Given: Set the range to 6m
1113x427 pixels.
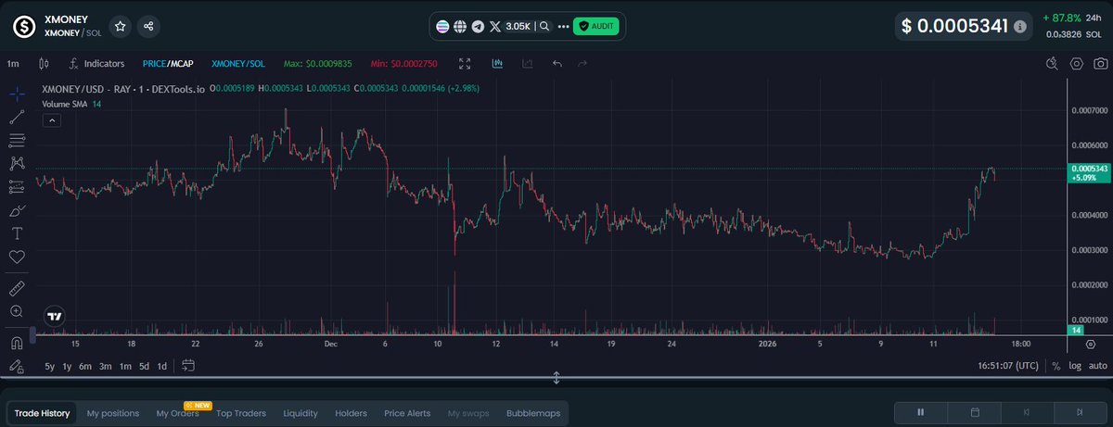Looking at the screenshot, I should pyautogui.click(x=85, y=366).
